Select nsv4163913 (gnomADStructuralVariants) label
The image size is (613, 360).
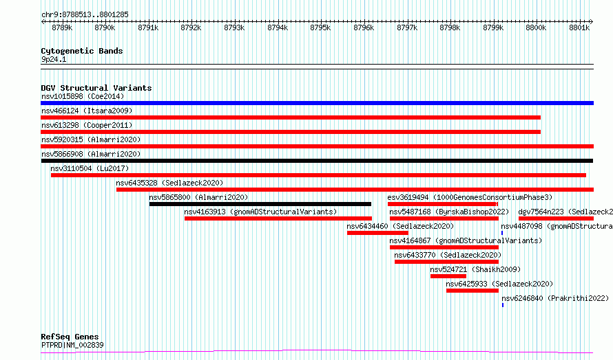point(260,212)
